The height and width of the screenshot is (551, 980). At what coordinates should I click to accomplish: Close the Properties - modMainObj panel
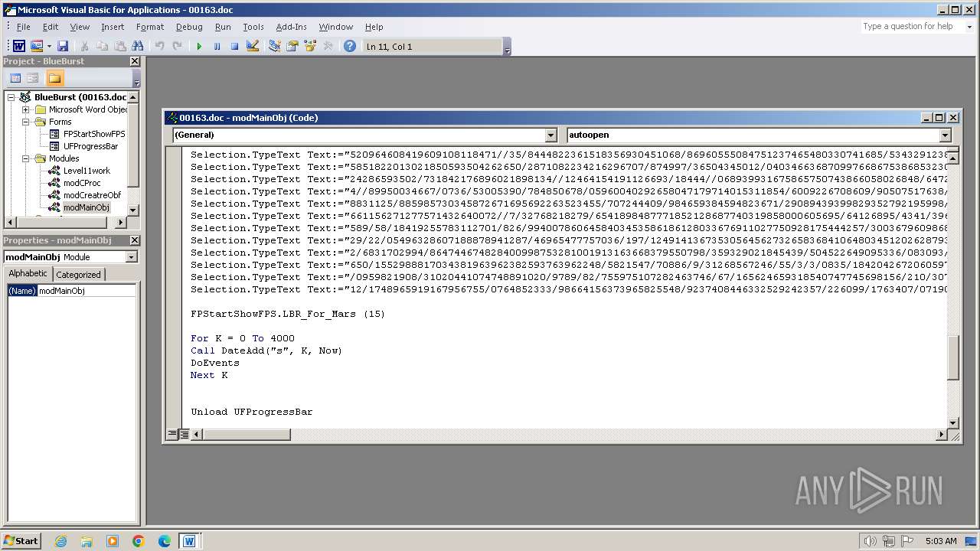tap(135, 240)
